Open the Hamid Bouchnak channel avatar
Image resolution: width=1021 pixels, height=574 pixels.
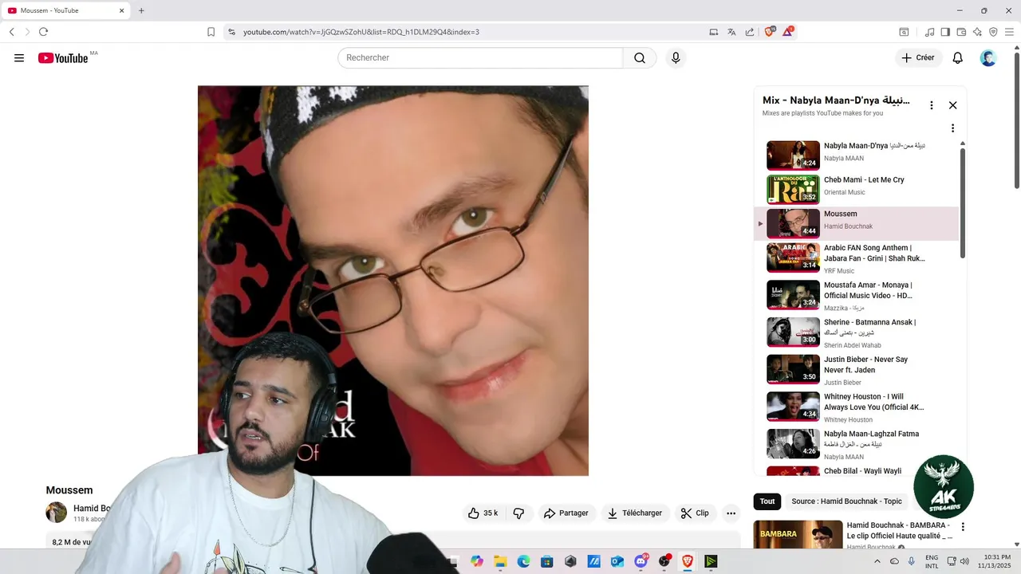tap(56, 513)
